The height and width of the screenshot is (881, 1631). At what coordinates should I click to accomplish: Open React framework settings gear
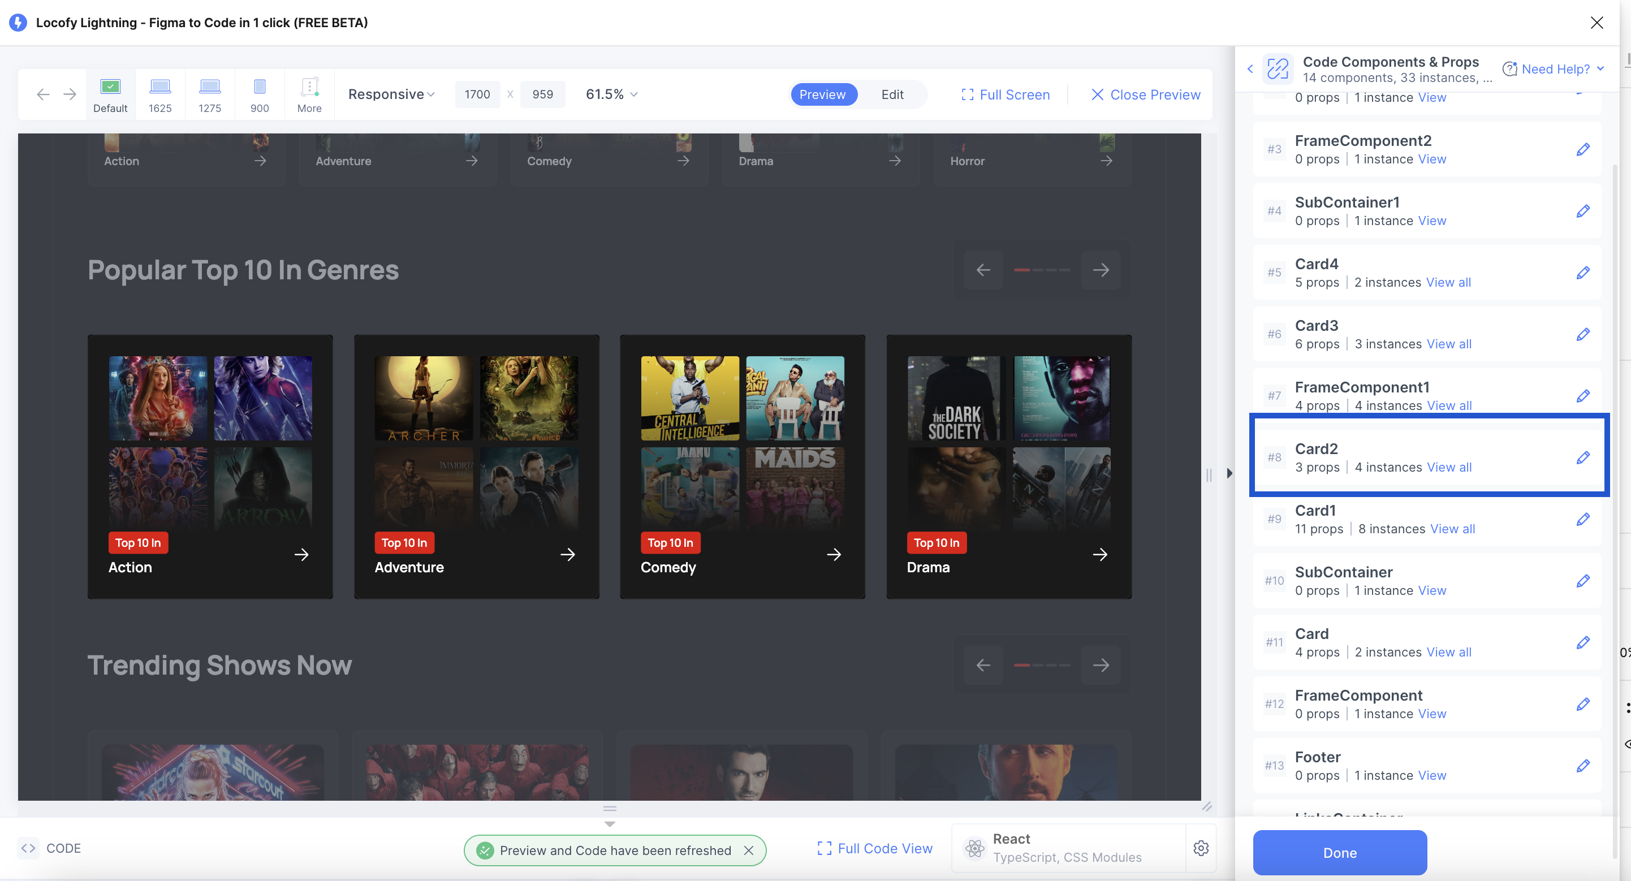pyautogui.click(x=1201, y=848)
